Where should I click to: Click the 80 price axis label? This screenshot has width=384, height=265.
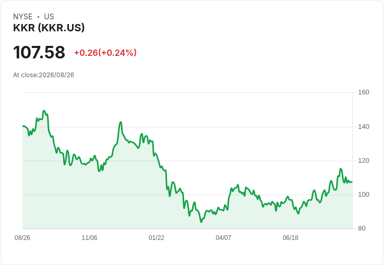(362, 228)
